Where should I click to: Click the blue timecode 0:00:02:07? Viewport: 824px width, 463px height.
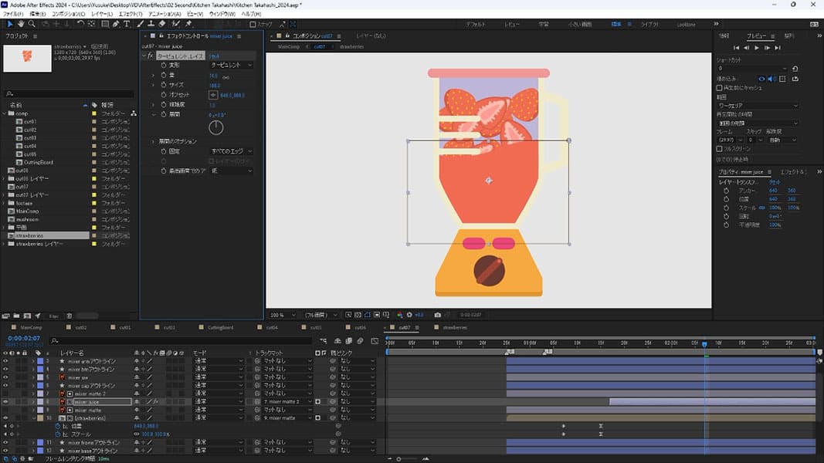coord(25,338)
